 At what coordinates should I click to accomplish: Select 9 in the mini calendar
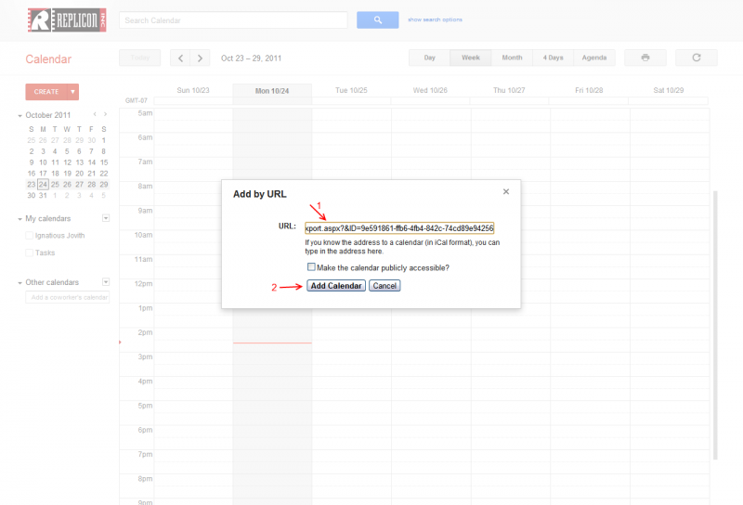pyautogui.click(x=32, y=162)
